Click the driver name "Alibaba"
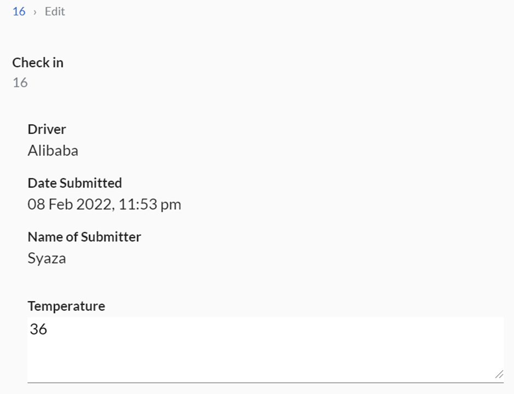Screen dimensions: 514x394 (x=52, y=150)
